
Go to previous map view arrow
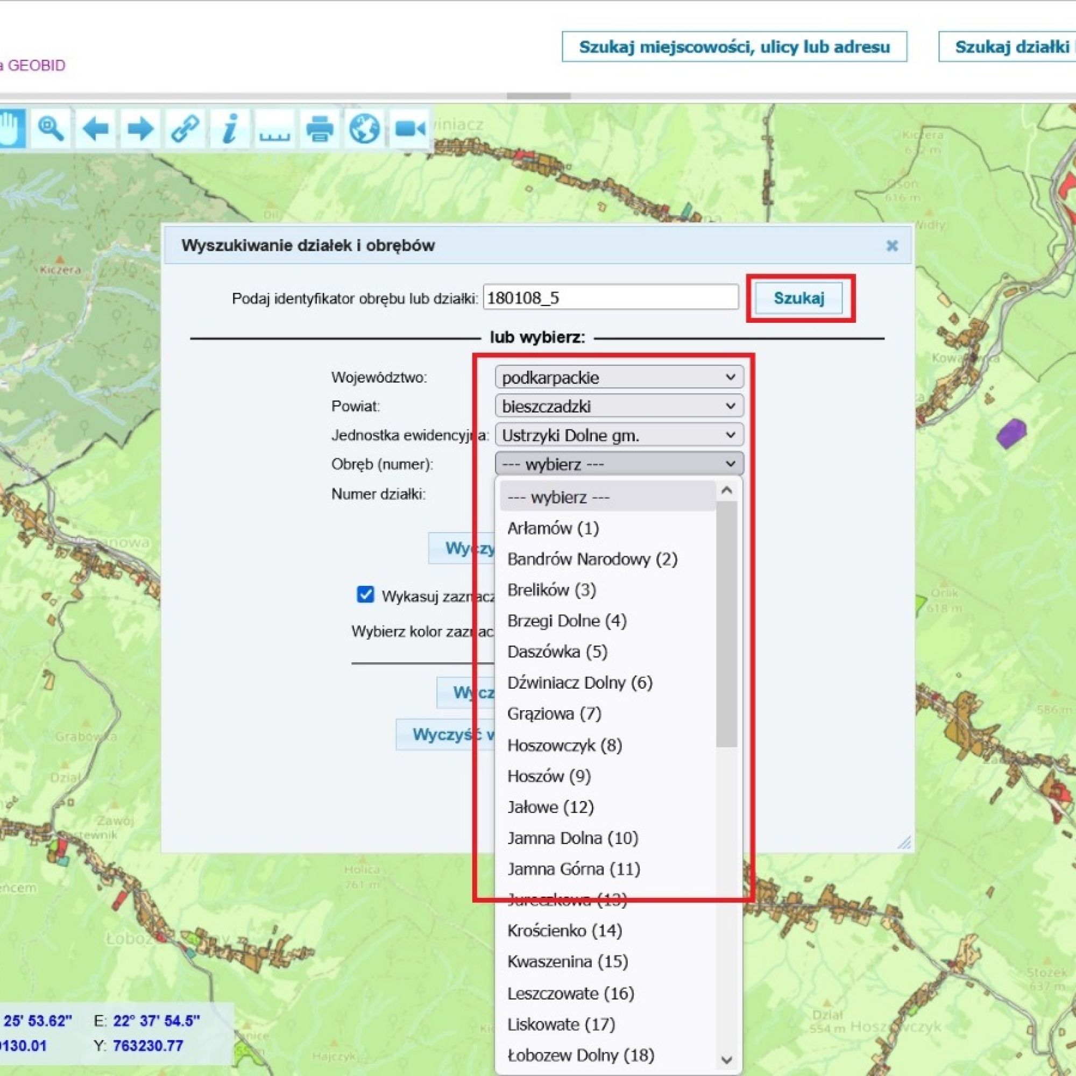click(95, 129)
